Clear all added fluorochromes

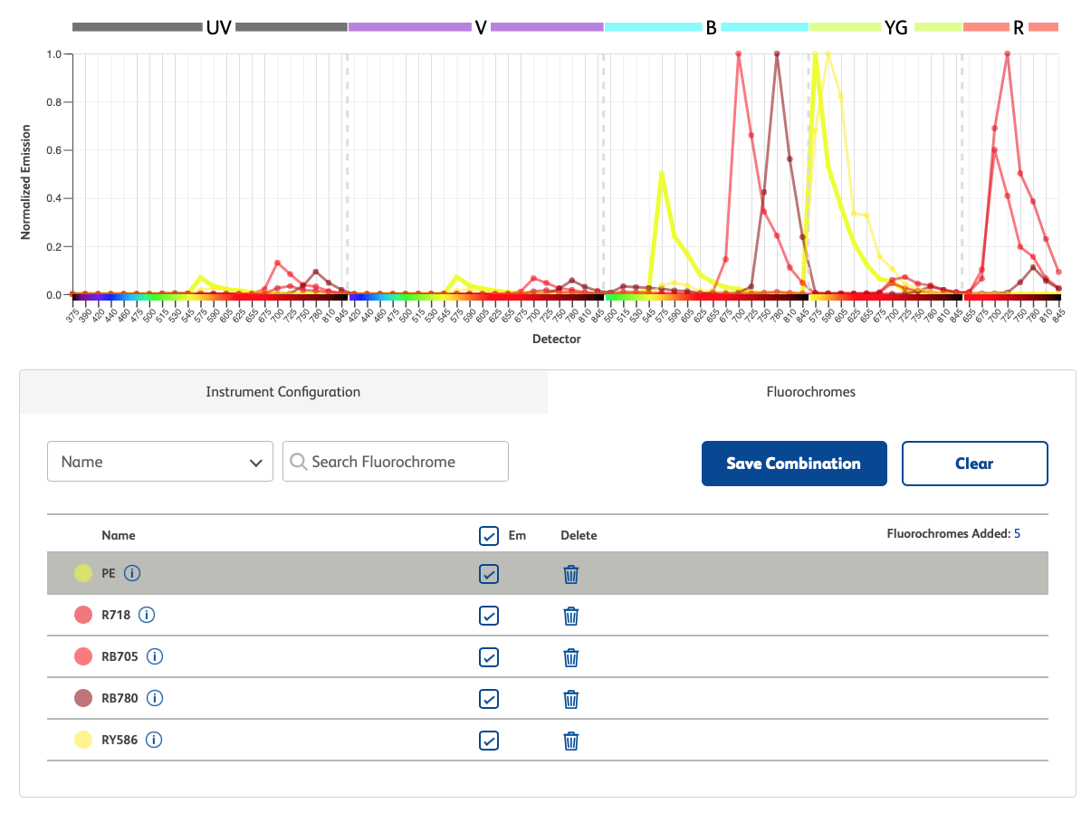pyautogui.click(x=974, y=463)
